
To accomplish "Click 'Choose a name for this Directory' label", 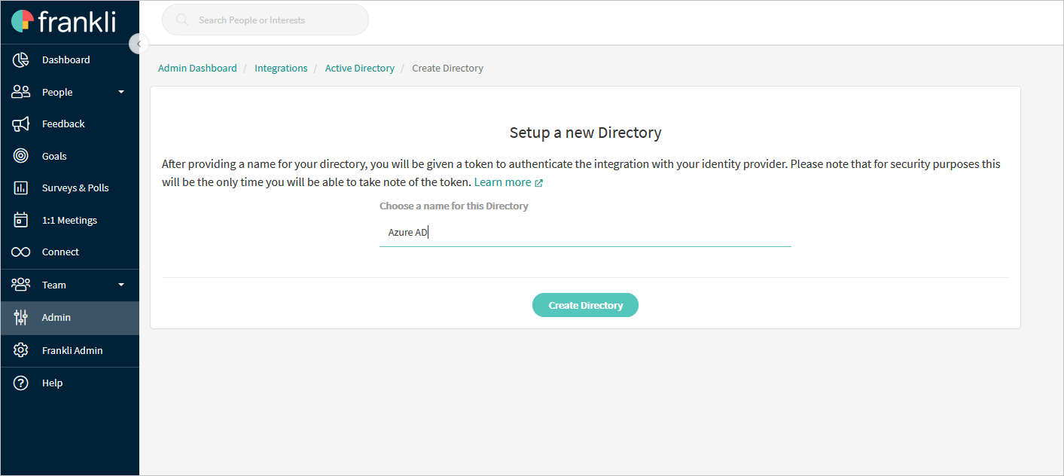I will [x=454, y=206].
